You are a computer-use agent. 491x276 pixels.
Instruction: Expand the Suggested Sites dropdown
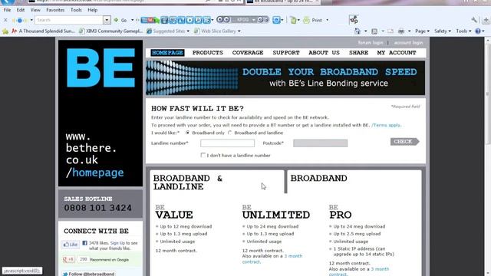click(188, 31)
